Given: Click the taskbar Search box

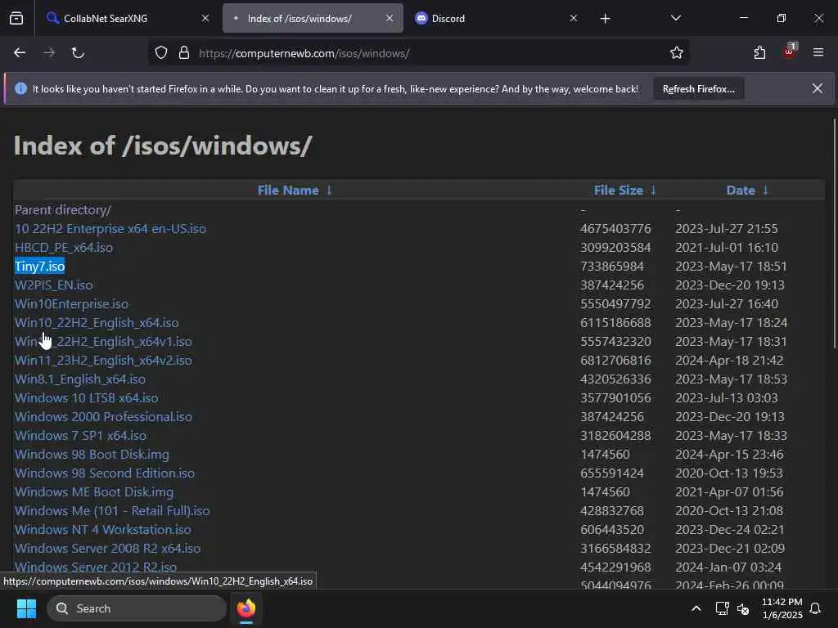Looking at the screenshot, I should click(137, 608).
